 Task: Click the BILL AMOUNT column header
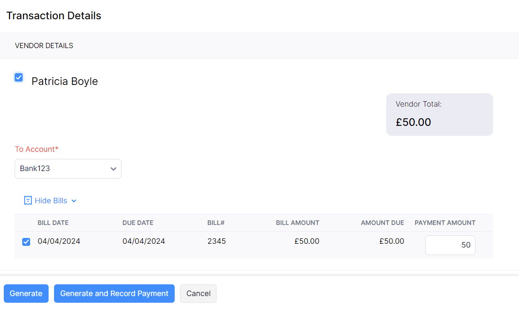[297, 223]
